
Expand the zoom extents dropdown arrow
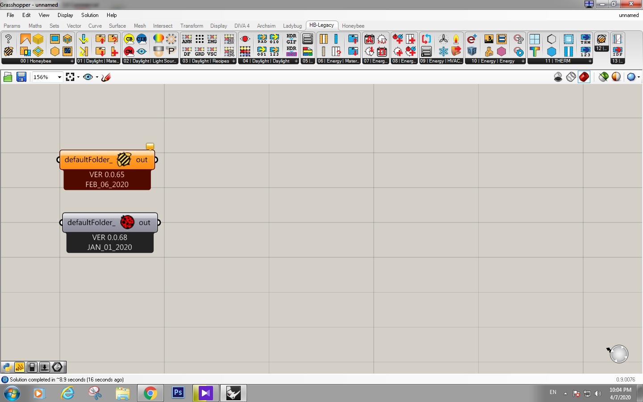pyautogui.click(x=79, y=77)
